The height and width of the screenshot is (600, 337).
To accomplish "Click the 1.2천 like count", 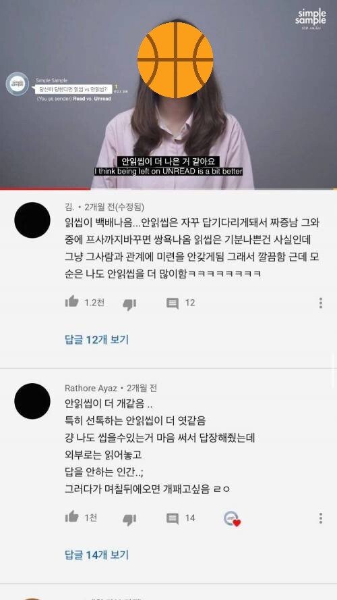I will [94, 303].
